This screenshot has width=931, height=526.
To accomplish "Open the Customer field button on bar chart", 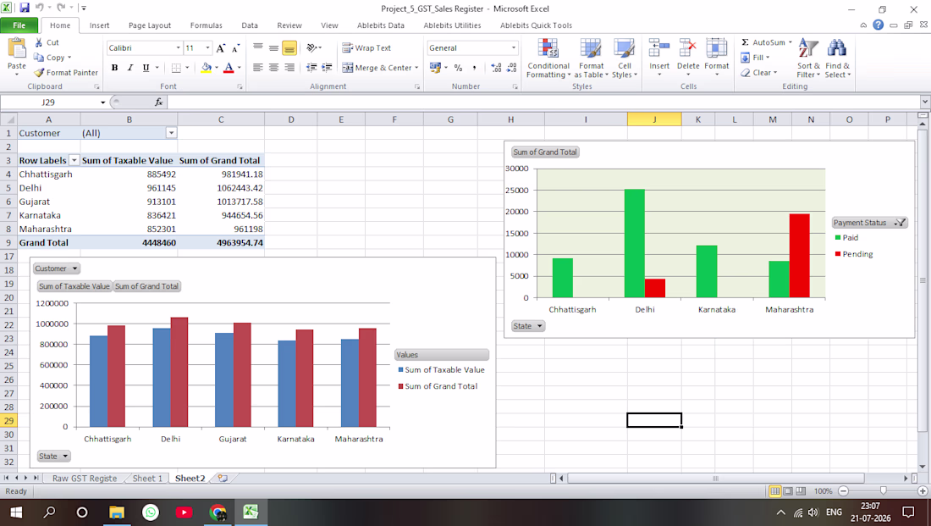I will 57,269.
